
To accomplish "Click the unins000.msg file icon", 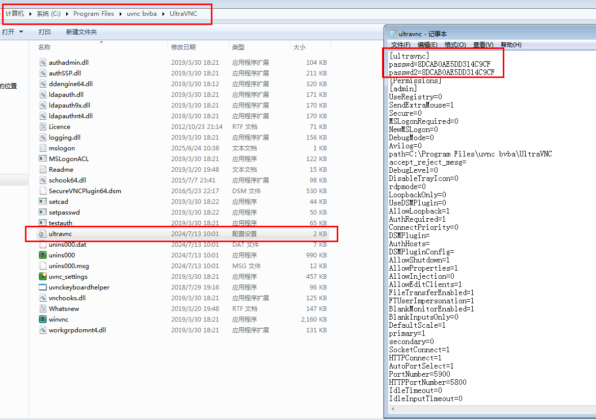I will [x=43, y=266].
